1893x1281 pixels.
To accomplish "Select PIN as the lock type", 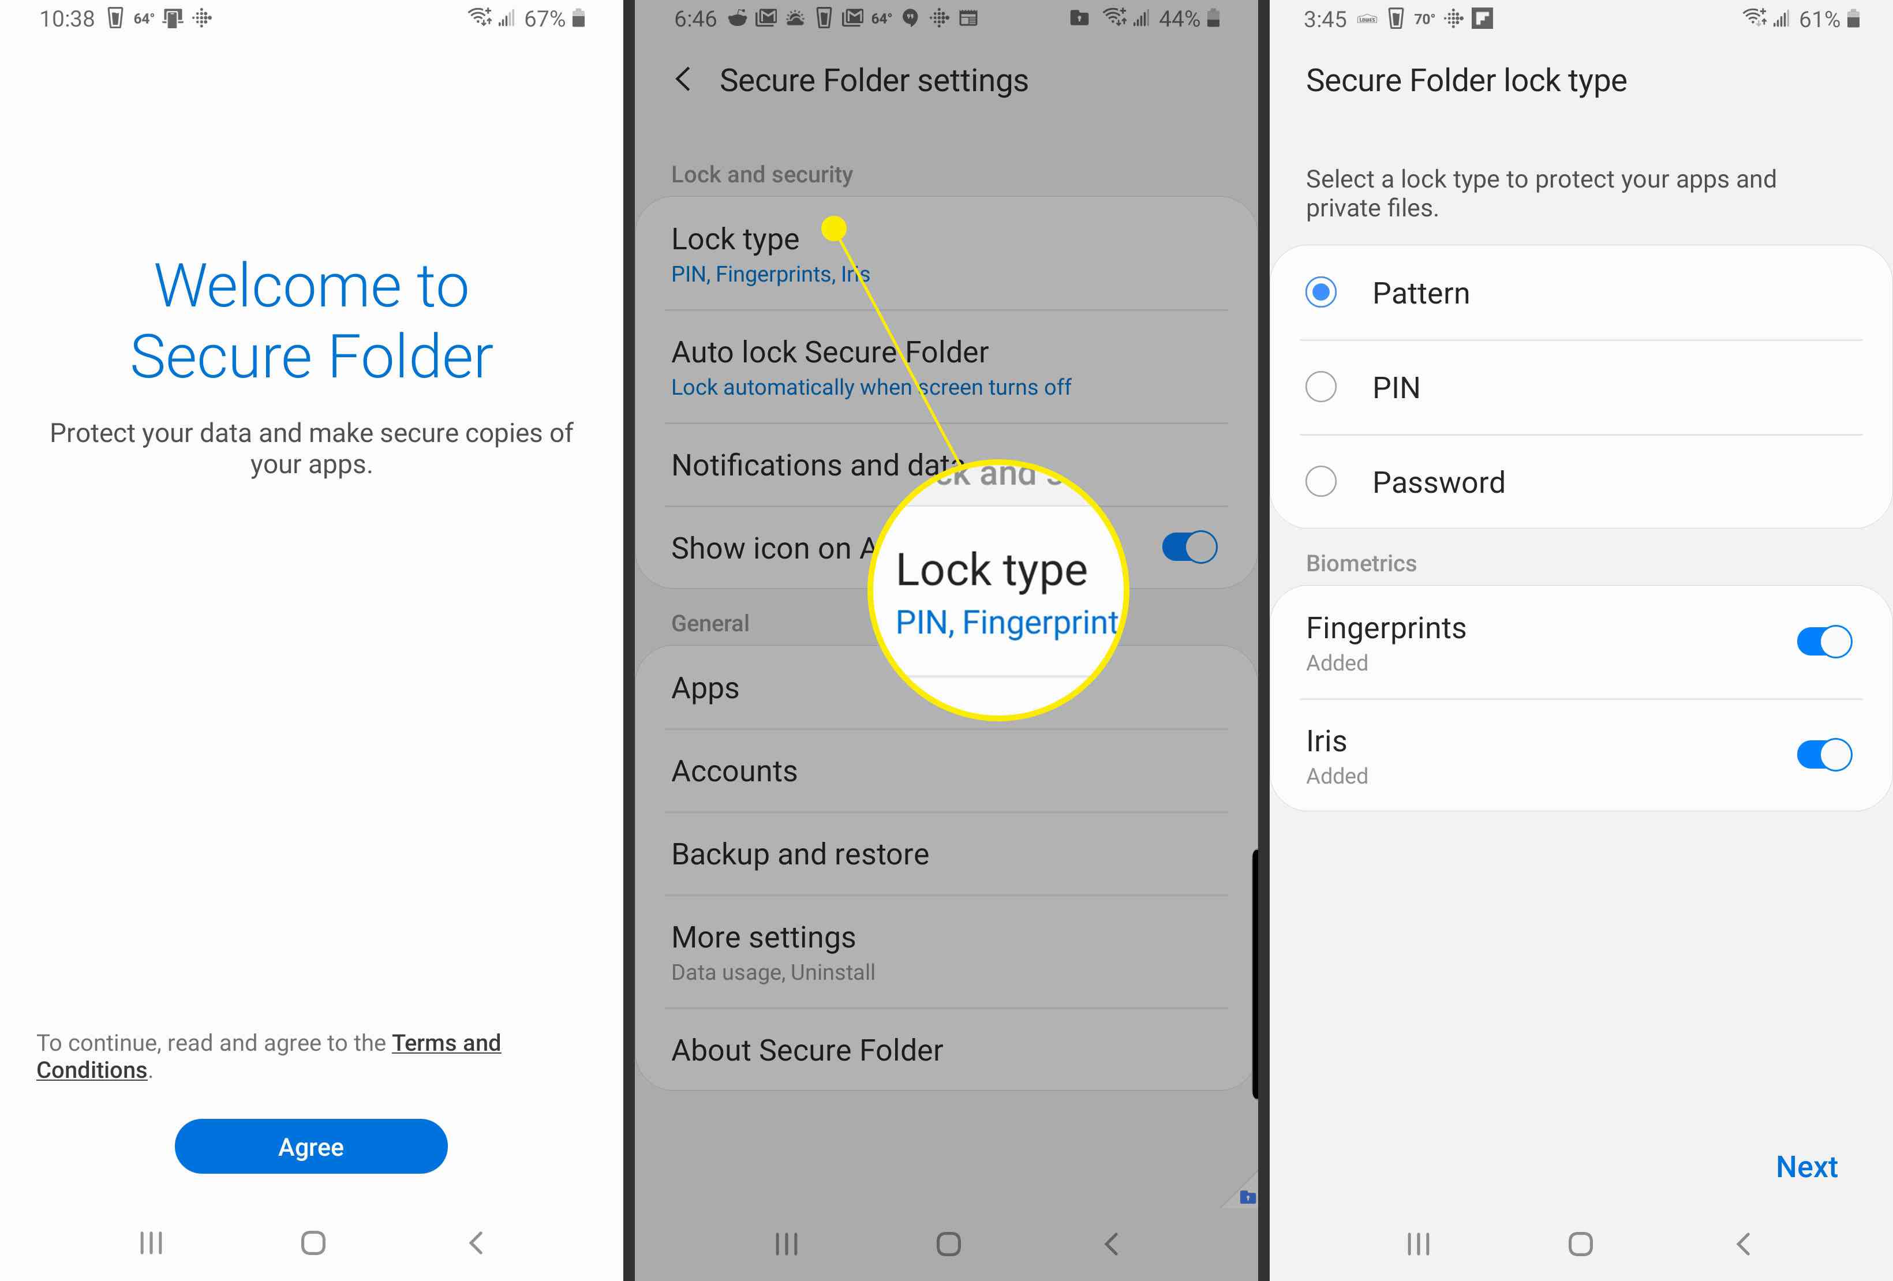I will [x=1320, y=386].
